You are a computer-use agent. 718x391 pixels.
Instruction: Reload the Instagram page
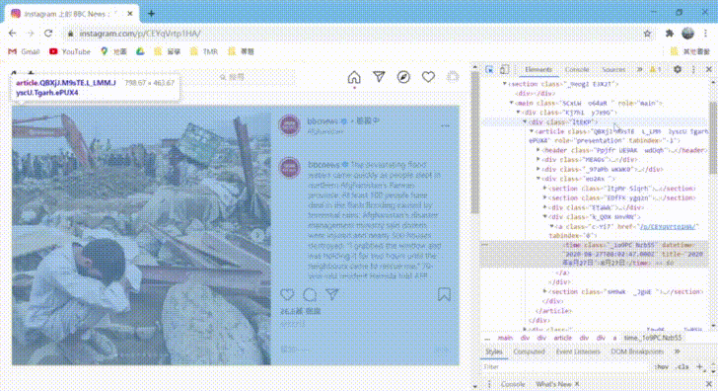pyautogui.click(x=48, y=33)
